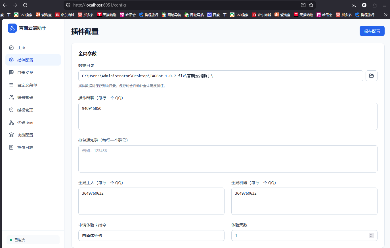Click the 体验天数 number field
The width and height of the screenshot is (390, 248).
tap(304, 236)
